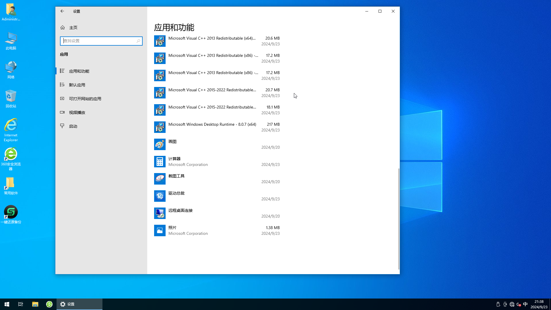
Task: Select the Visual C++ 2015-2022 18.1 MB icon
Action: pos(160,110)
